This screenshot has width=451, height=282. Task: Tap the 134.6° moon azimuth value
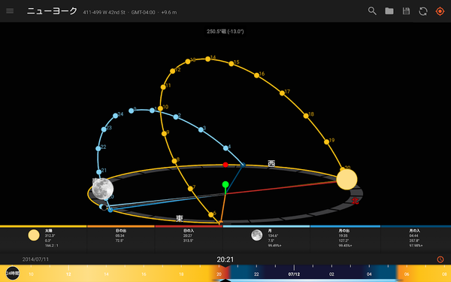273,235
